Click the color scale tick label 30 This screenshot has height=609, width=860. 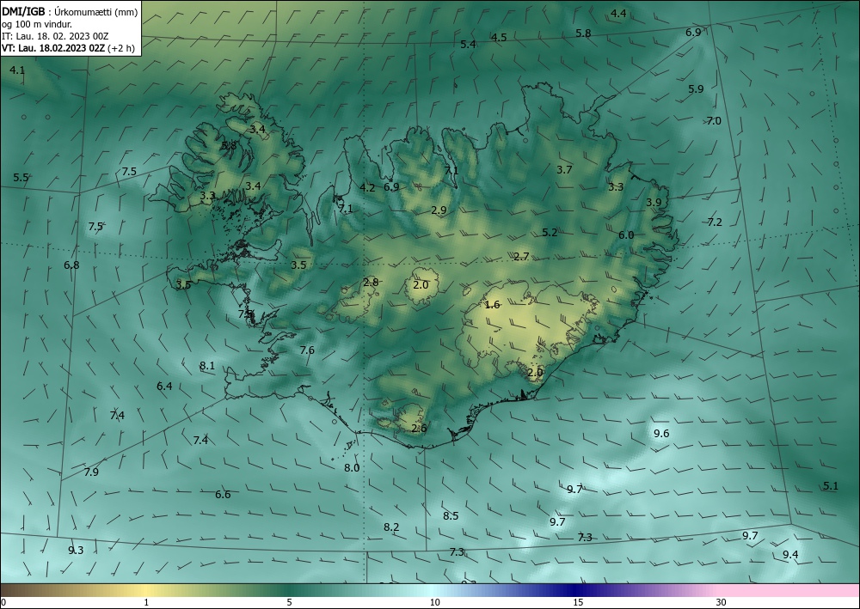click(x=722, y=603)
